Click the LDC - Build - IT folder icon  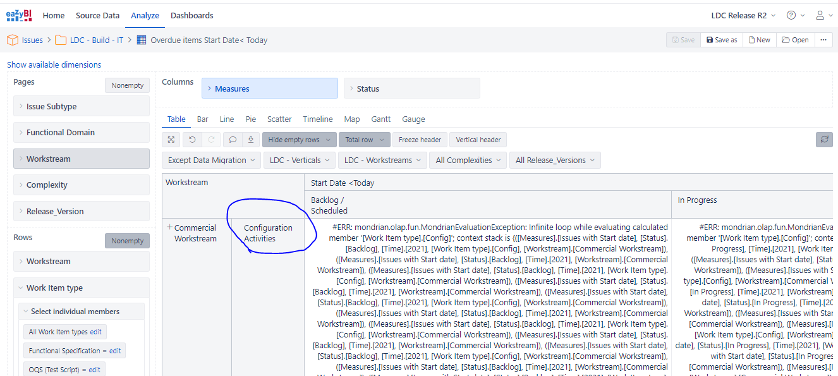point(61,40)
